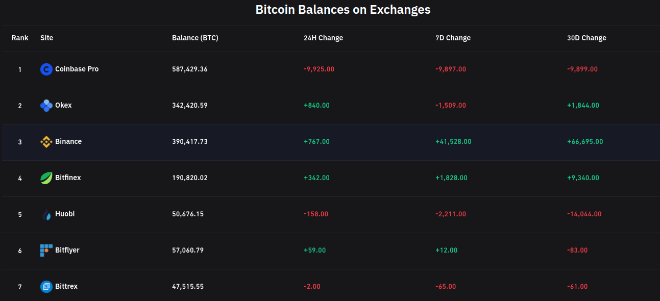This screenshot has width=660, height=301.
Task: Select the highlighted Binance row
Action: tap(330, 141)
